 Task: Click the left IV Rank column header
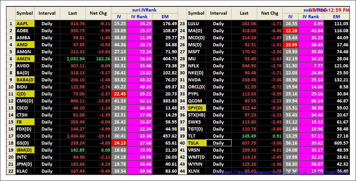(140, 17)
